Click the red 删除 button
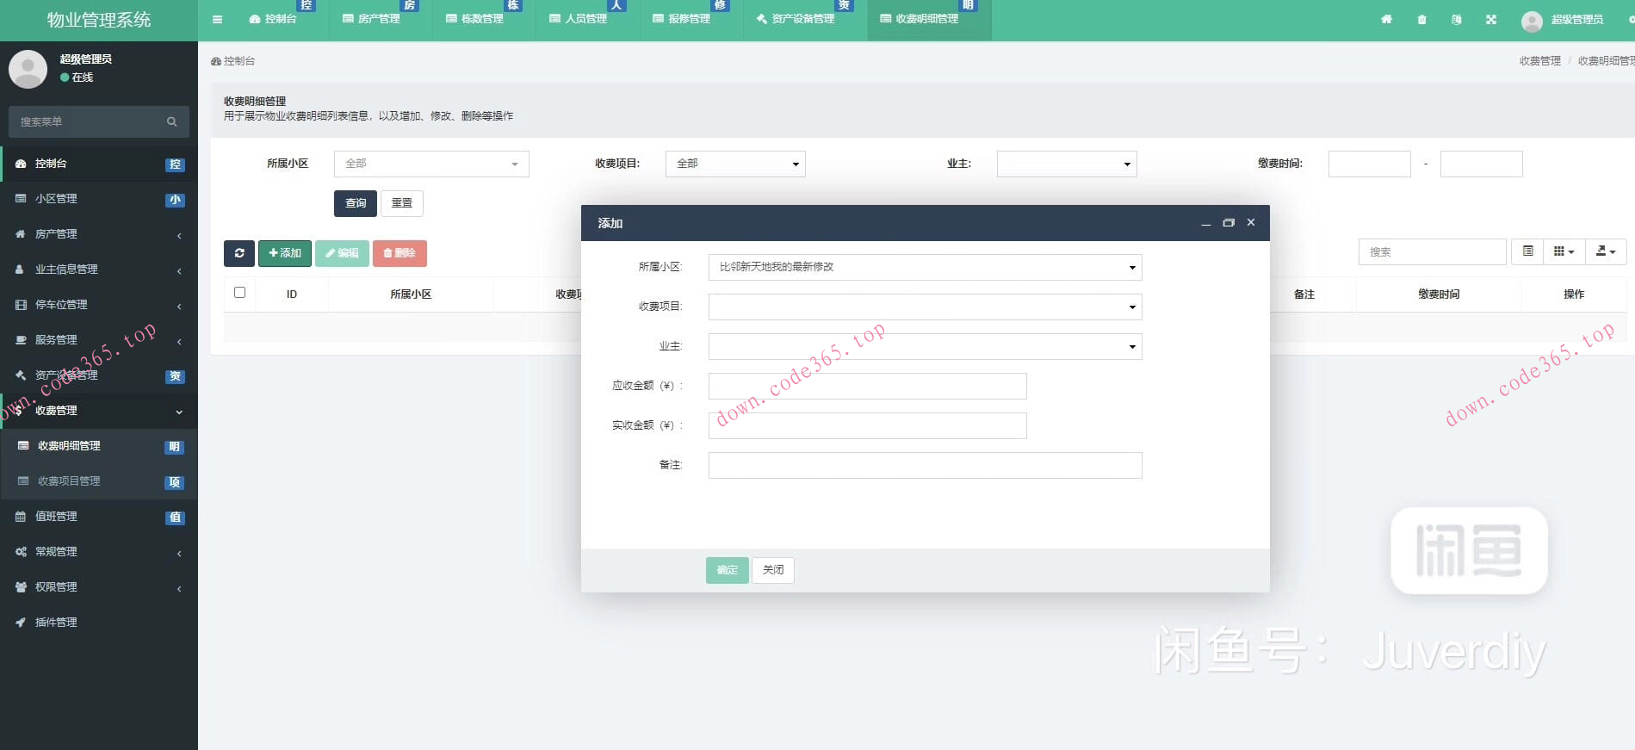The width and height of the screenshot is (1635, 750). [x=399, y=253]
